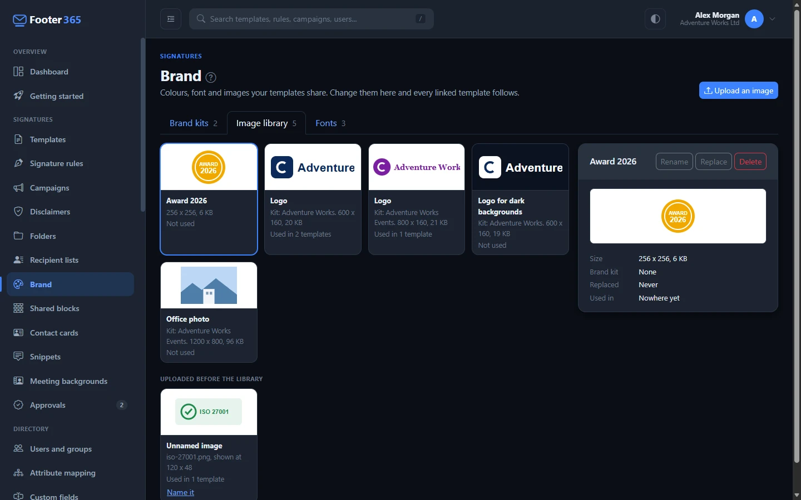Open the Dashboard icon in sidebar
The image size is (801, 500).
pos(18,72)
